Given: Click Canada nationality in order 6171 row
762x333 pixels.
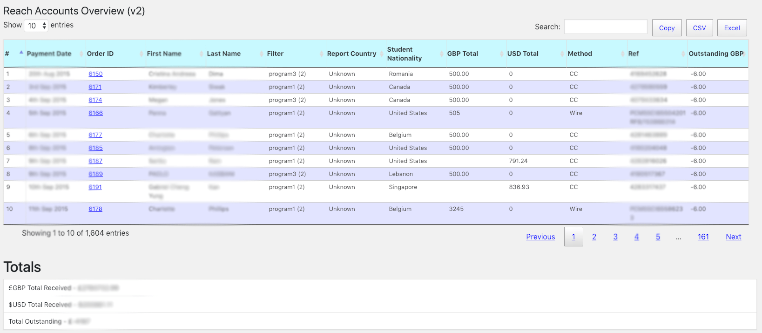Looking at the screenshot, I should coord(399,87).
